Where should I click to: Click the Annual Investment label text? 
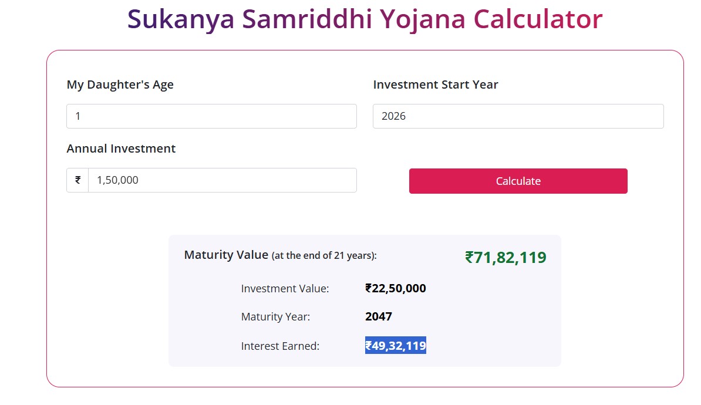point(122,148)
